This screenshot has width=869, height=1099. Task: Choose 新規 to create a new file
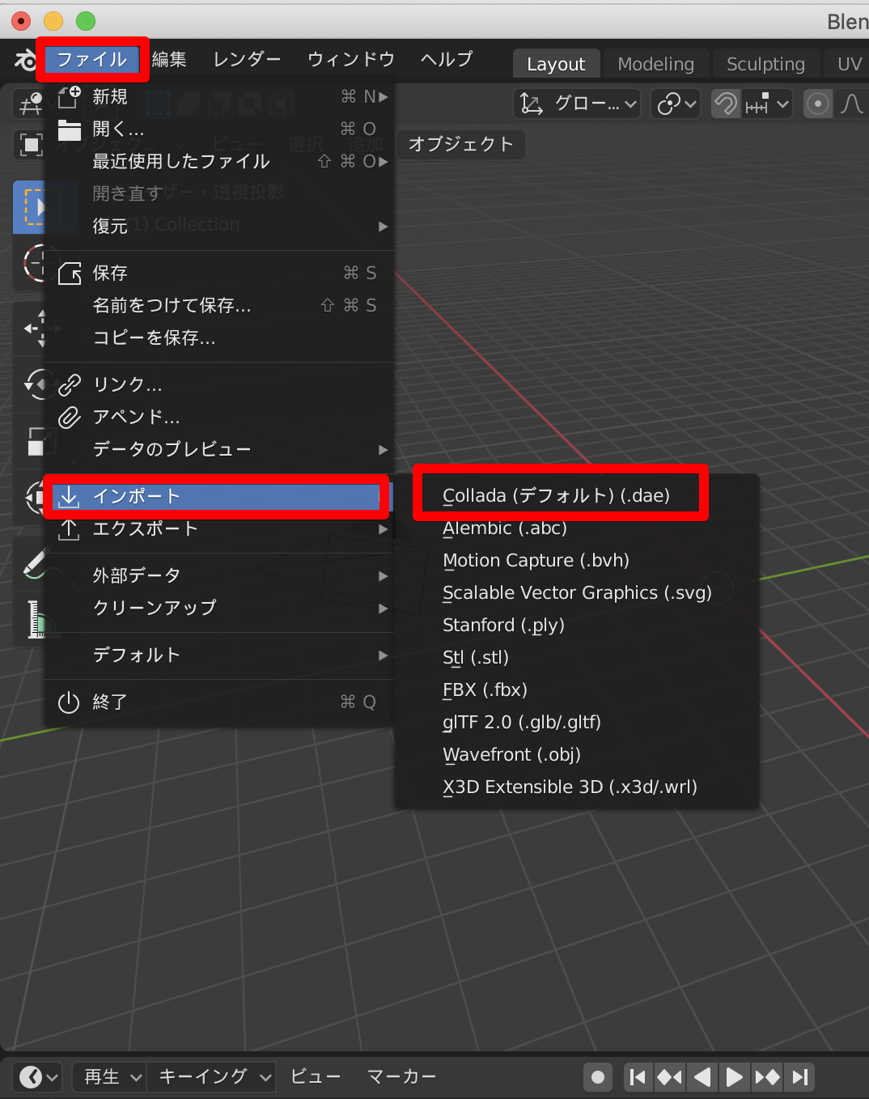point(219,96)
